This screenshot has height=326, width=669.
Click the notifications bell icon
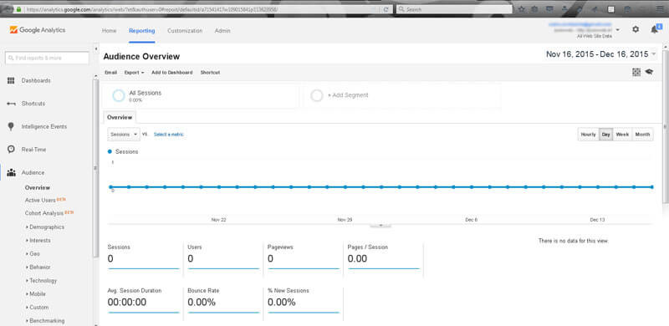coord(654,29)
